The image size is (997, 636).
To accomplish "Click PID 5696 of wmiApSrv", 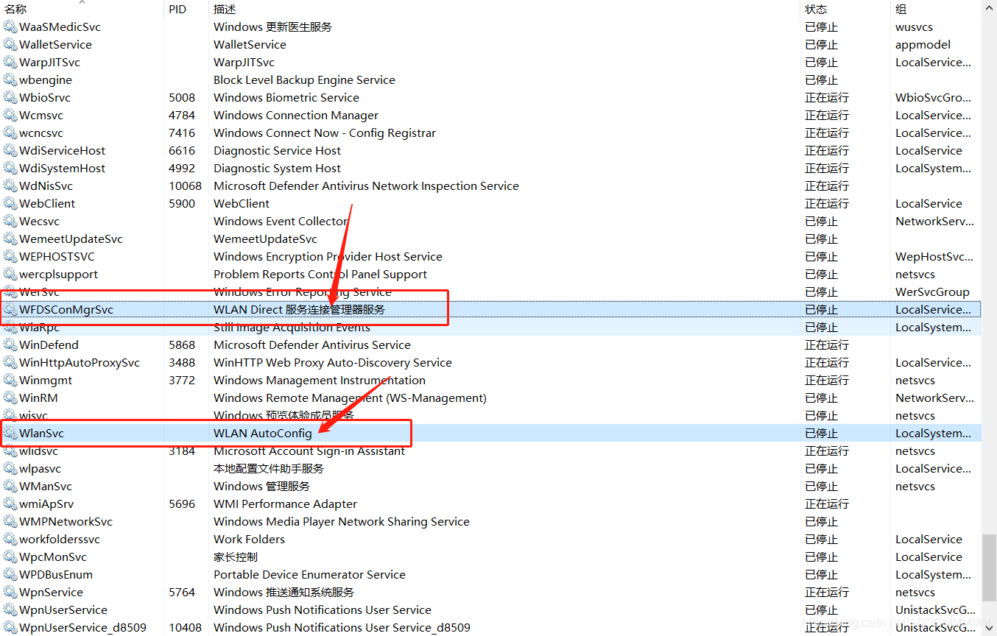I will click(182, 504).
